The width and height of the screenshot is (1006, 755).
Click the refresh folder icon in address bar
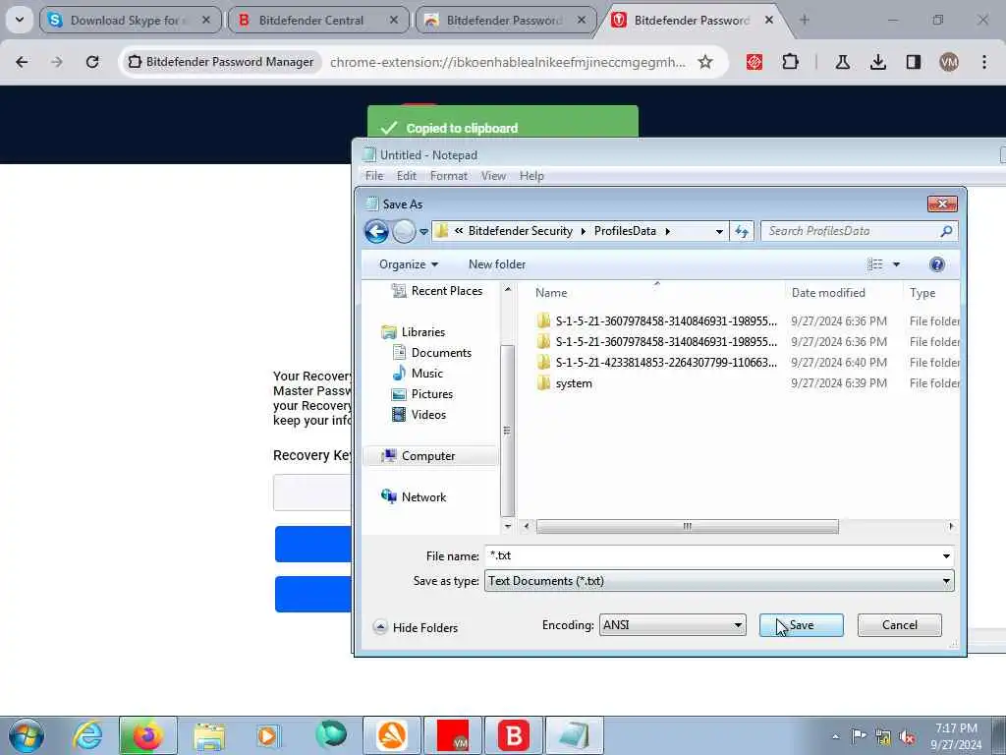pos(742,231)
